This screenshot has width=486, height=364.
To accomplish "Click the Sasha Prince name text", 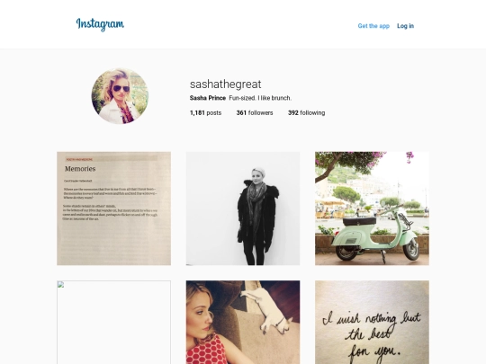I will click(208, 98).
